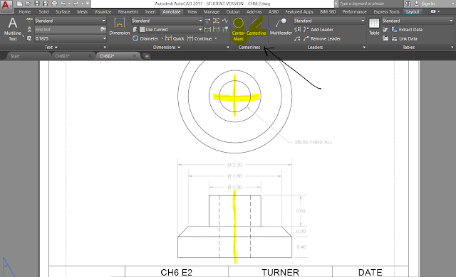The image size is (456, 277).
Task: Switch to the Layout ribbon tab
Action: 413,12
